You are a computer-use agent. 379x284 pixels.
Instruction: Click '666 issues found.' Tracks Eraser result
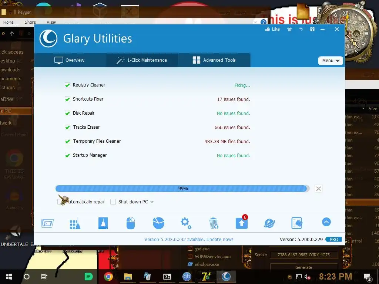(232, 127)
